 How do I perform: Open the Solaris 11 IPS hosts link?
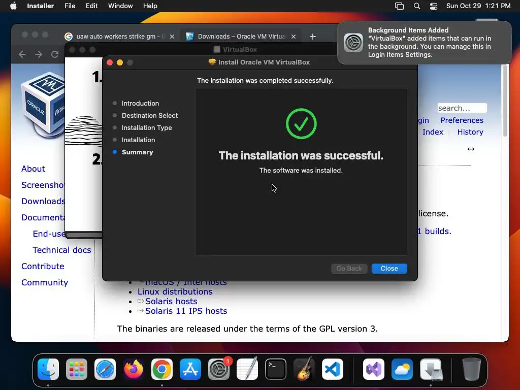186,311
